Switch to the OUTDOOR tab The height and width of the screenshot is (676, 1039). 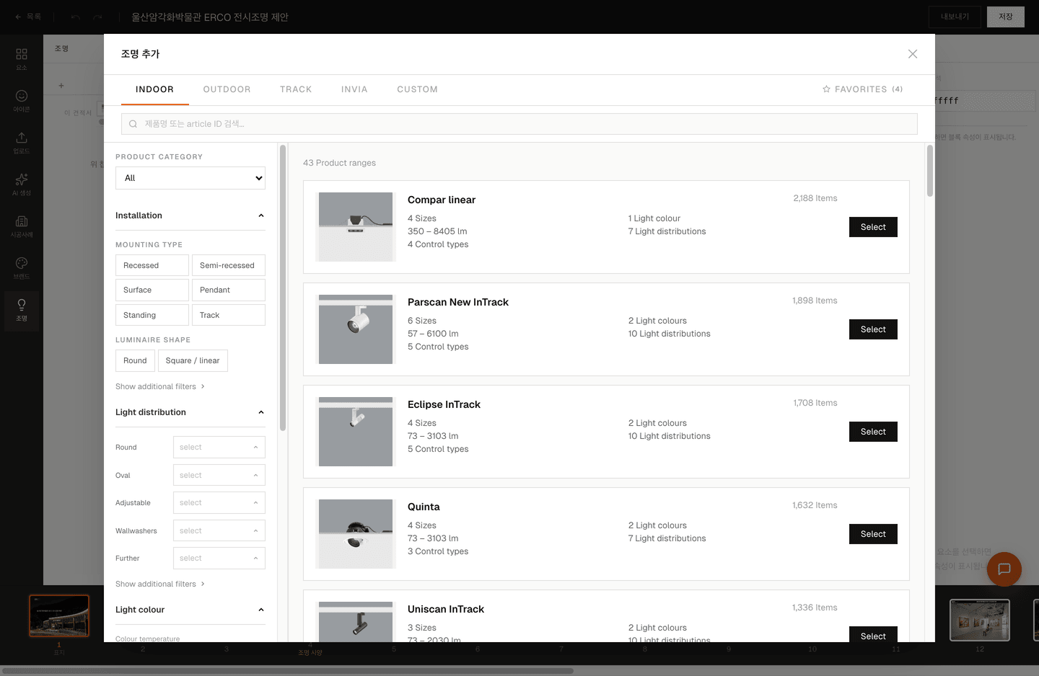(227, 89)
